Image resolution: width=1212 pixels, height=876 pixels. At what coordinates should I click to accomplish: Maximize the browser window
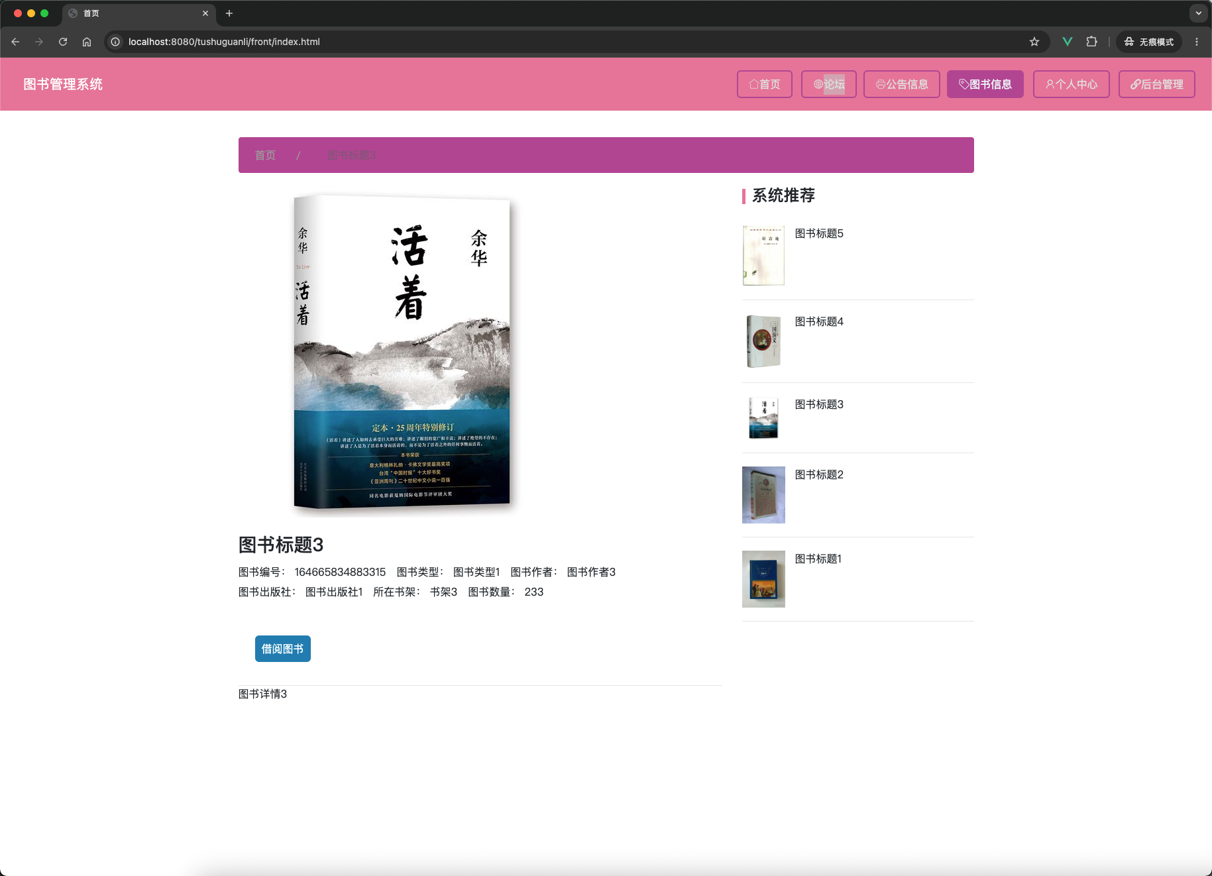coord(44,13)
